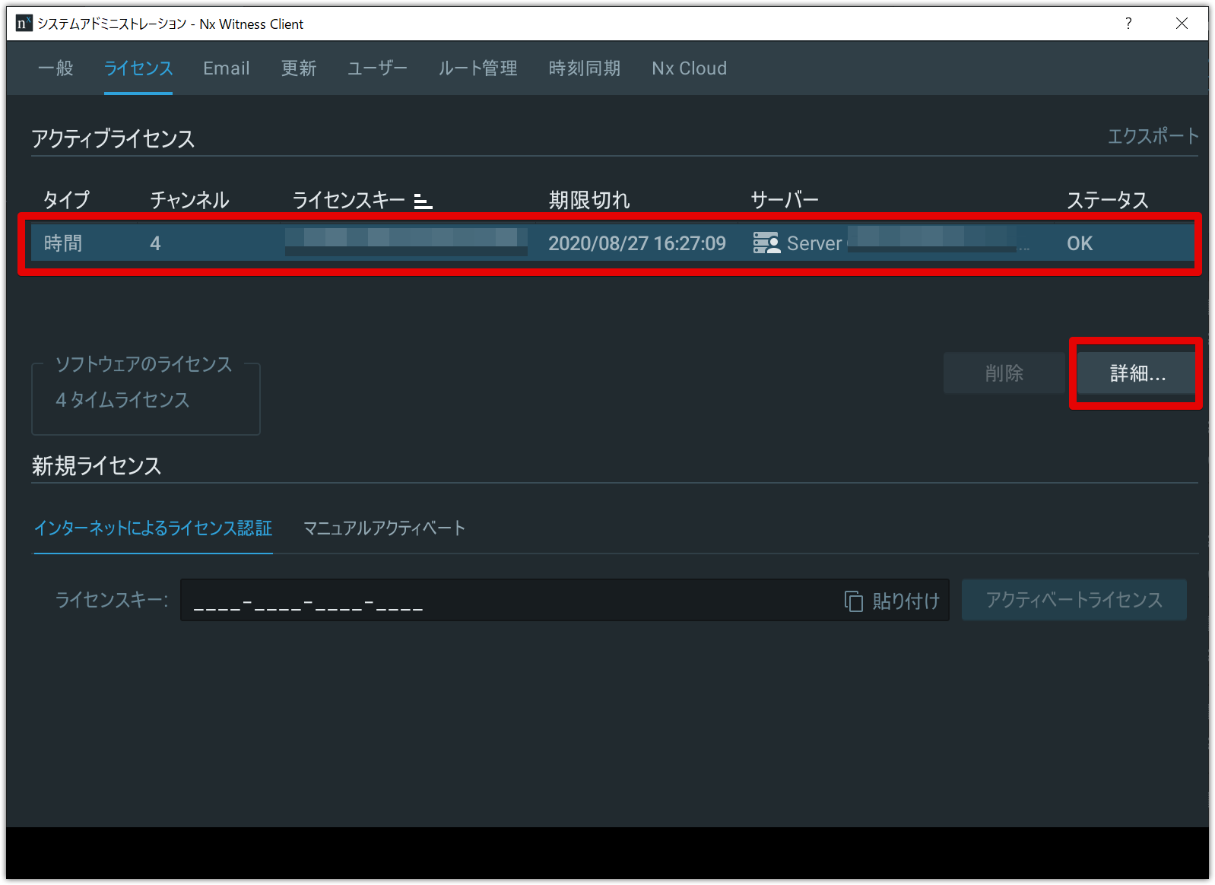
Task: Close the システムアドミニストレーション window
Action: pyautogui.click(x=1182, y=24)
